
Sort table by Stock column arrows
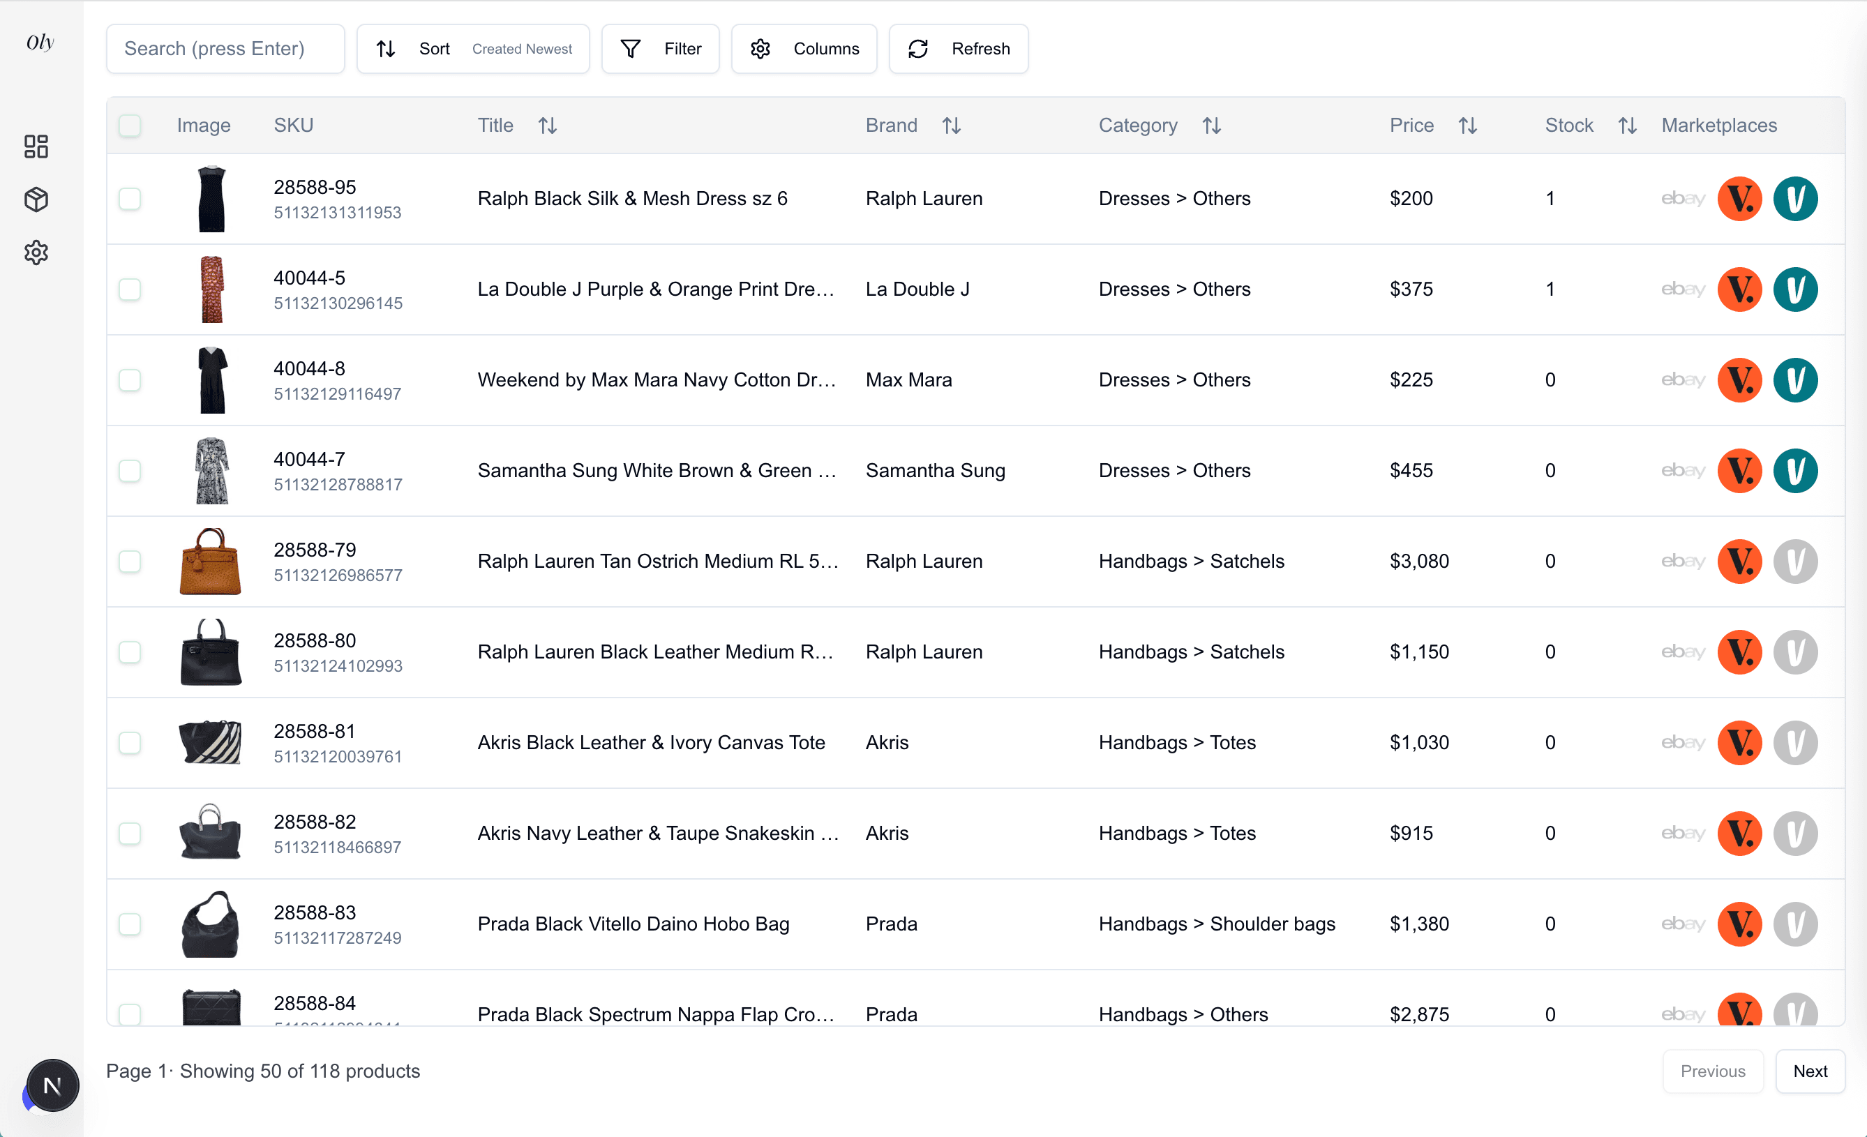pos(1628,125)
